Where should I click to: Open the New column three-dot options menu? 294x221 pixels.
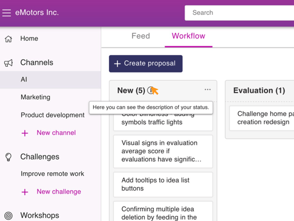coord(208,89)
